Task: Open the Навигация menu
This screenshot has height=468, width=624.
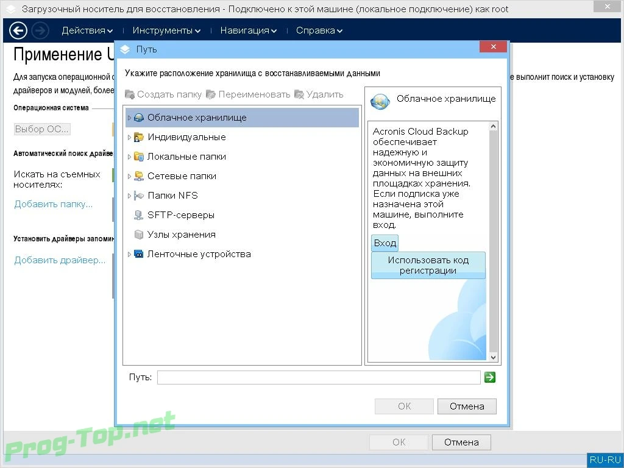Action: coord(249,30)
